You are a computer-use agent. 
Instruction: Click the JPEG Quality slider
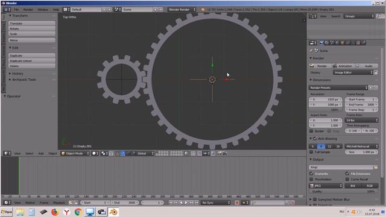pos(343,191)
